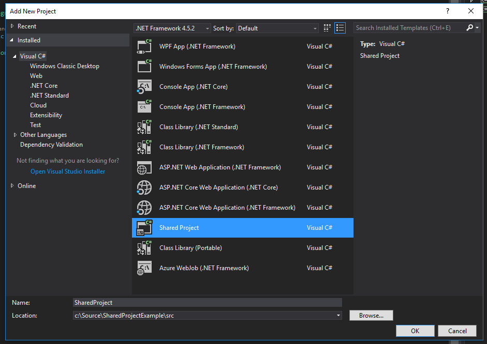Select the Extensibility category
487x344 pixels.
click(46, 115)
